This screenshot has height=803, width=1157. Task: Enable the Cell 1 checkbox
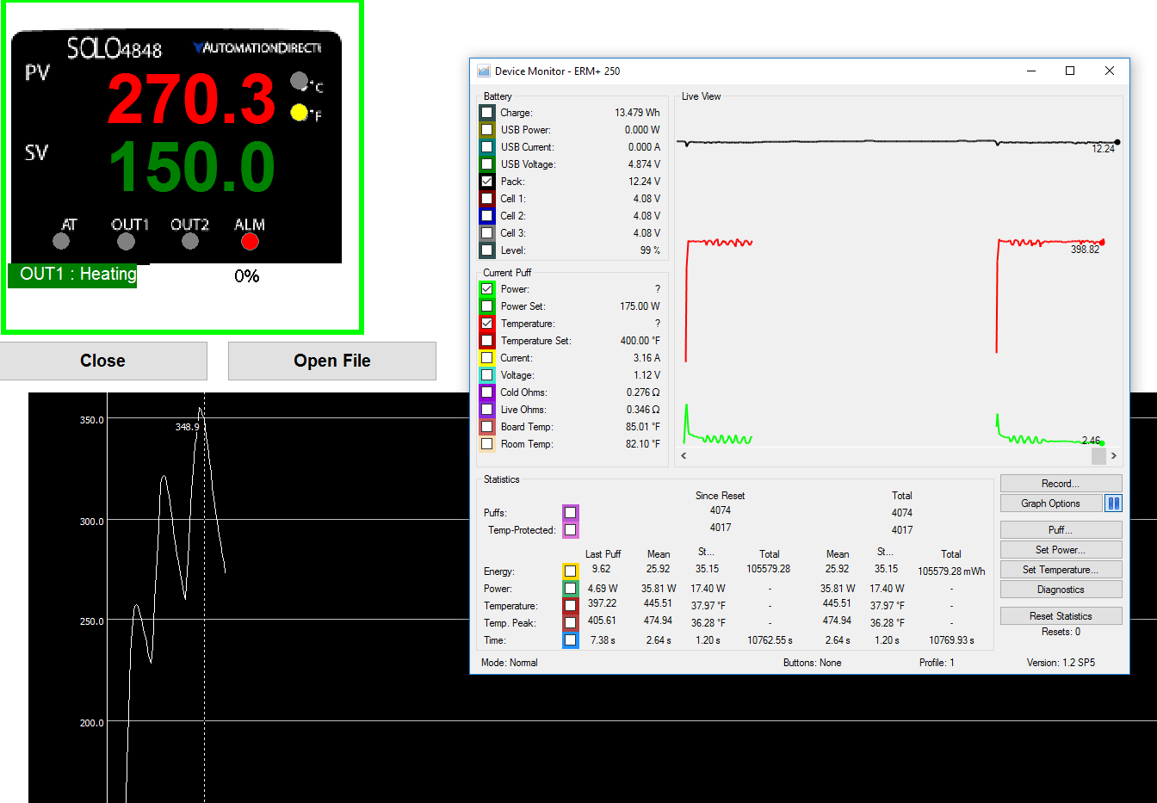487,199
